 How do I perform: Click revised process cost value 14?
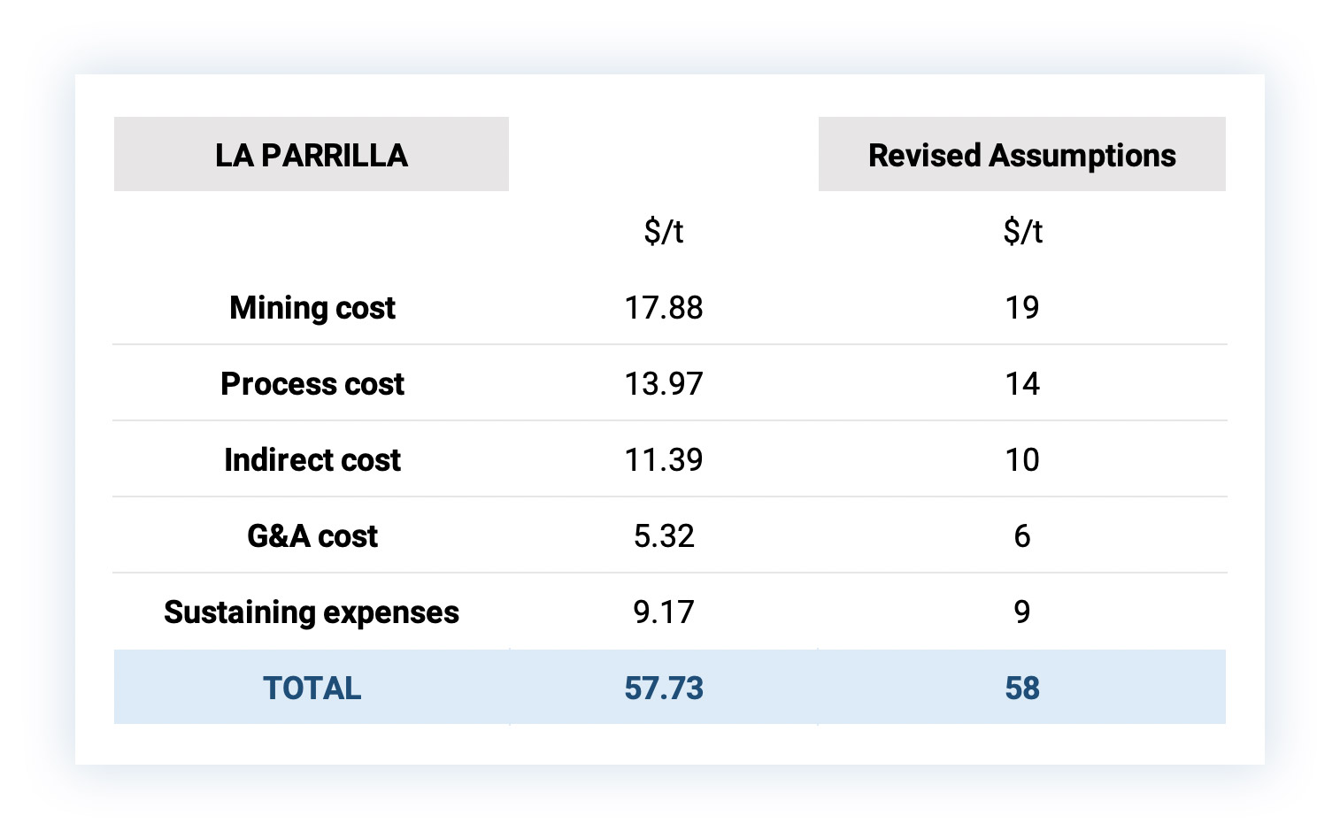tap(1022, 384)
